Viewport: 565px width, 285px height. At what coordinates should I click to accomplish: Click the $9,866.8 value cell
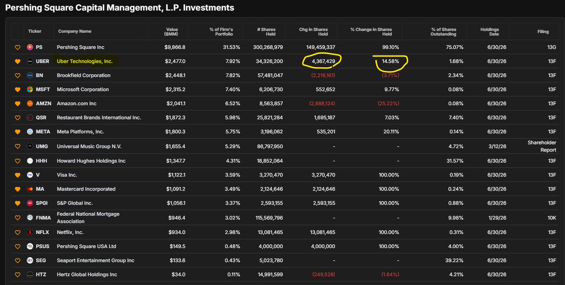[175, 47]
